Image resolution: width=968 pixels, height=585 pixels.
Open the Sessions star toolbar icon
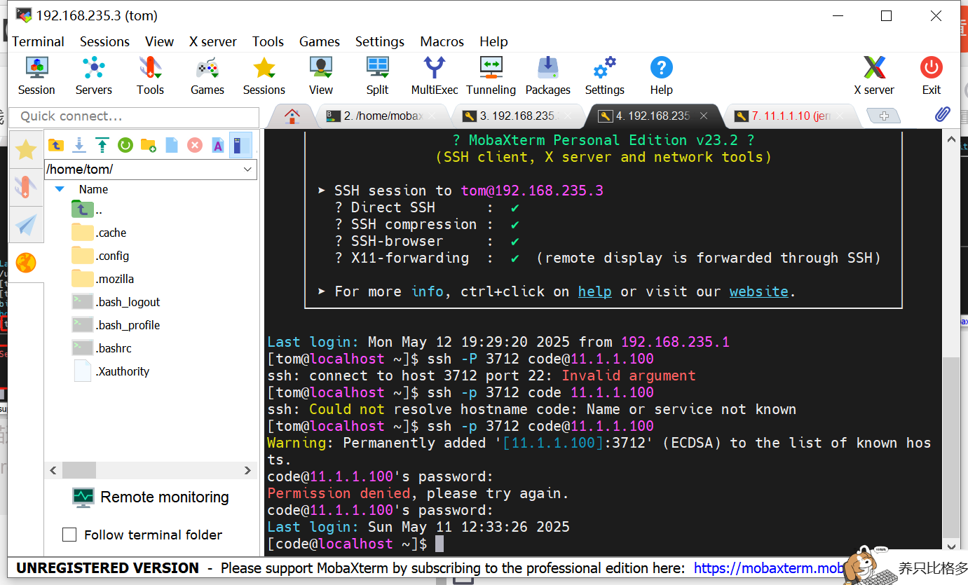point(264,76)
